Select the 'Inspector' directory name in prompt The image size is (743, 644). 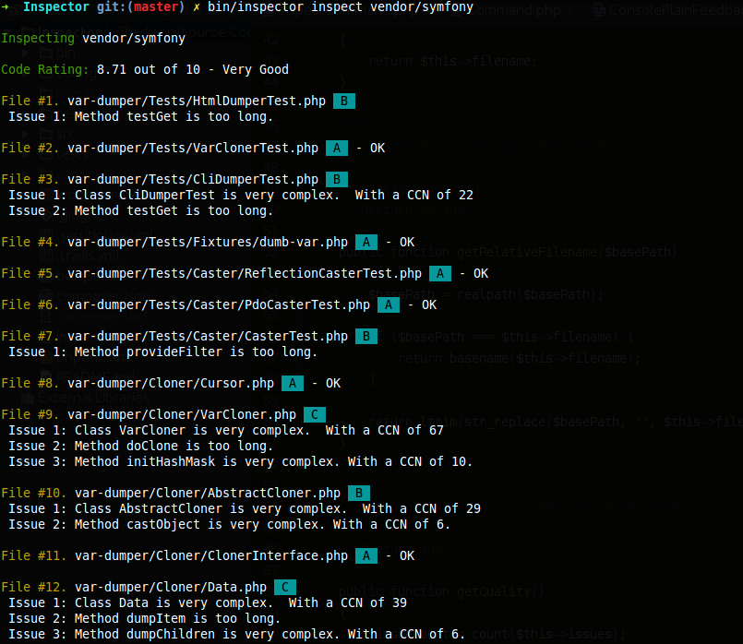[x=56, y=7]
